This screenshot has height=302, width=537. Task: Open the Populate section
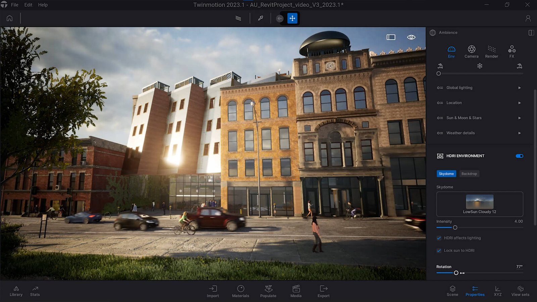point(268,291)
